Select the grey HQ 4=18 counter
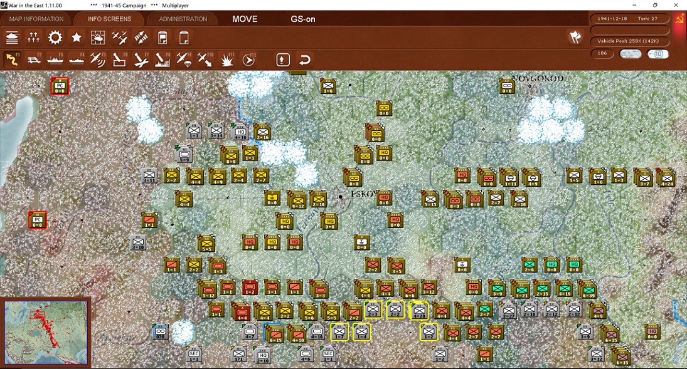The width and height of the screenshot is (687, 369). pyautogui.click(x=240, y=132)
